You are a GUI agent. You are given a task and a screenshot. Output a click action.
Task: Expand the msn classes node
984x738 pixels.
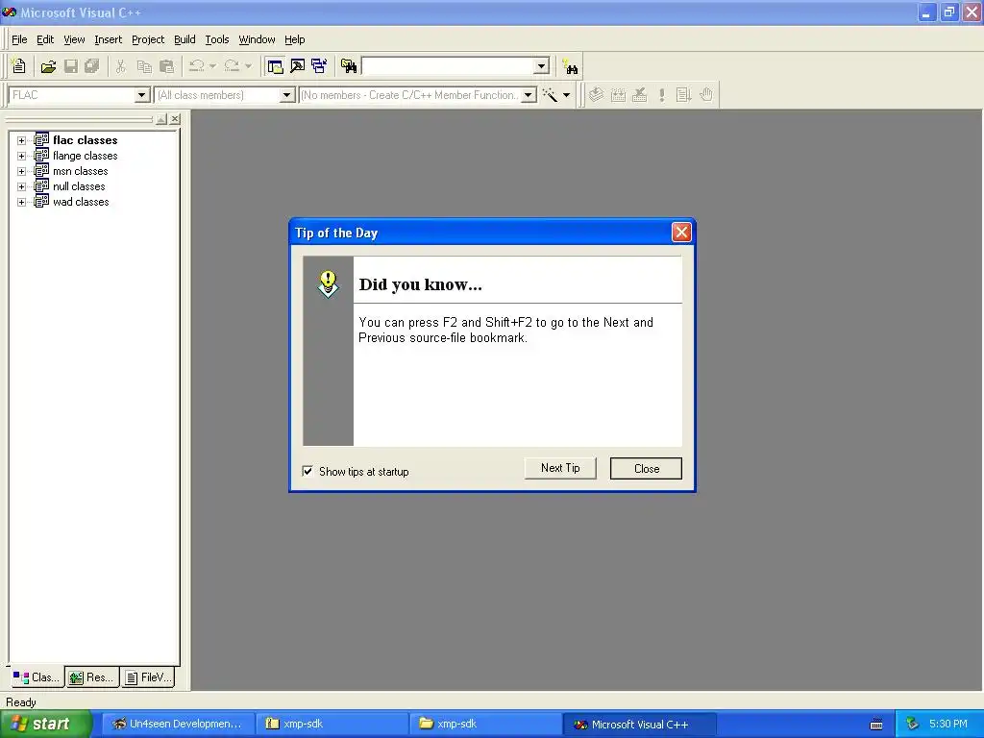pyautogui.click(x=21, y=171)
